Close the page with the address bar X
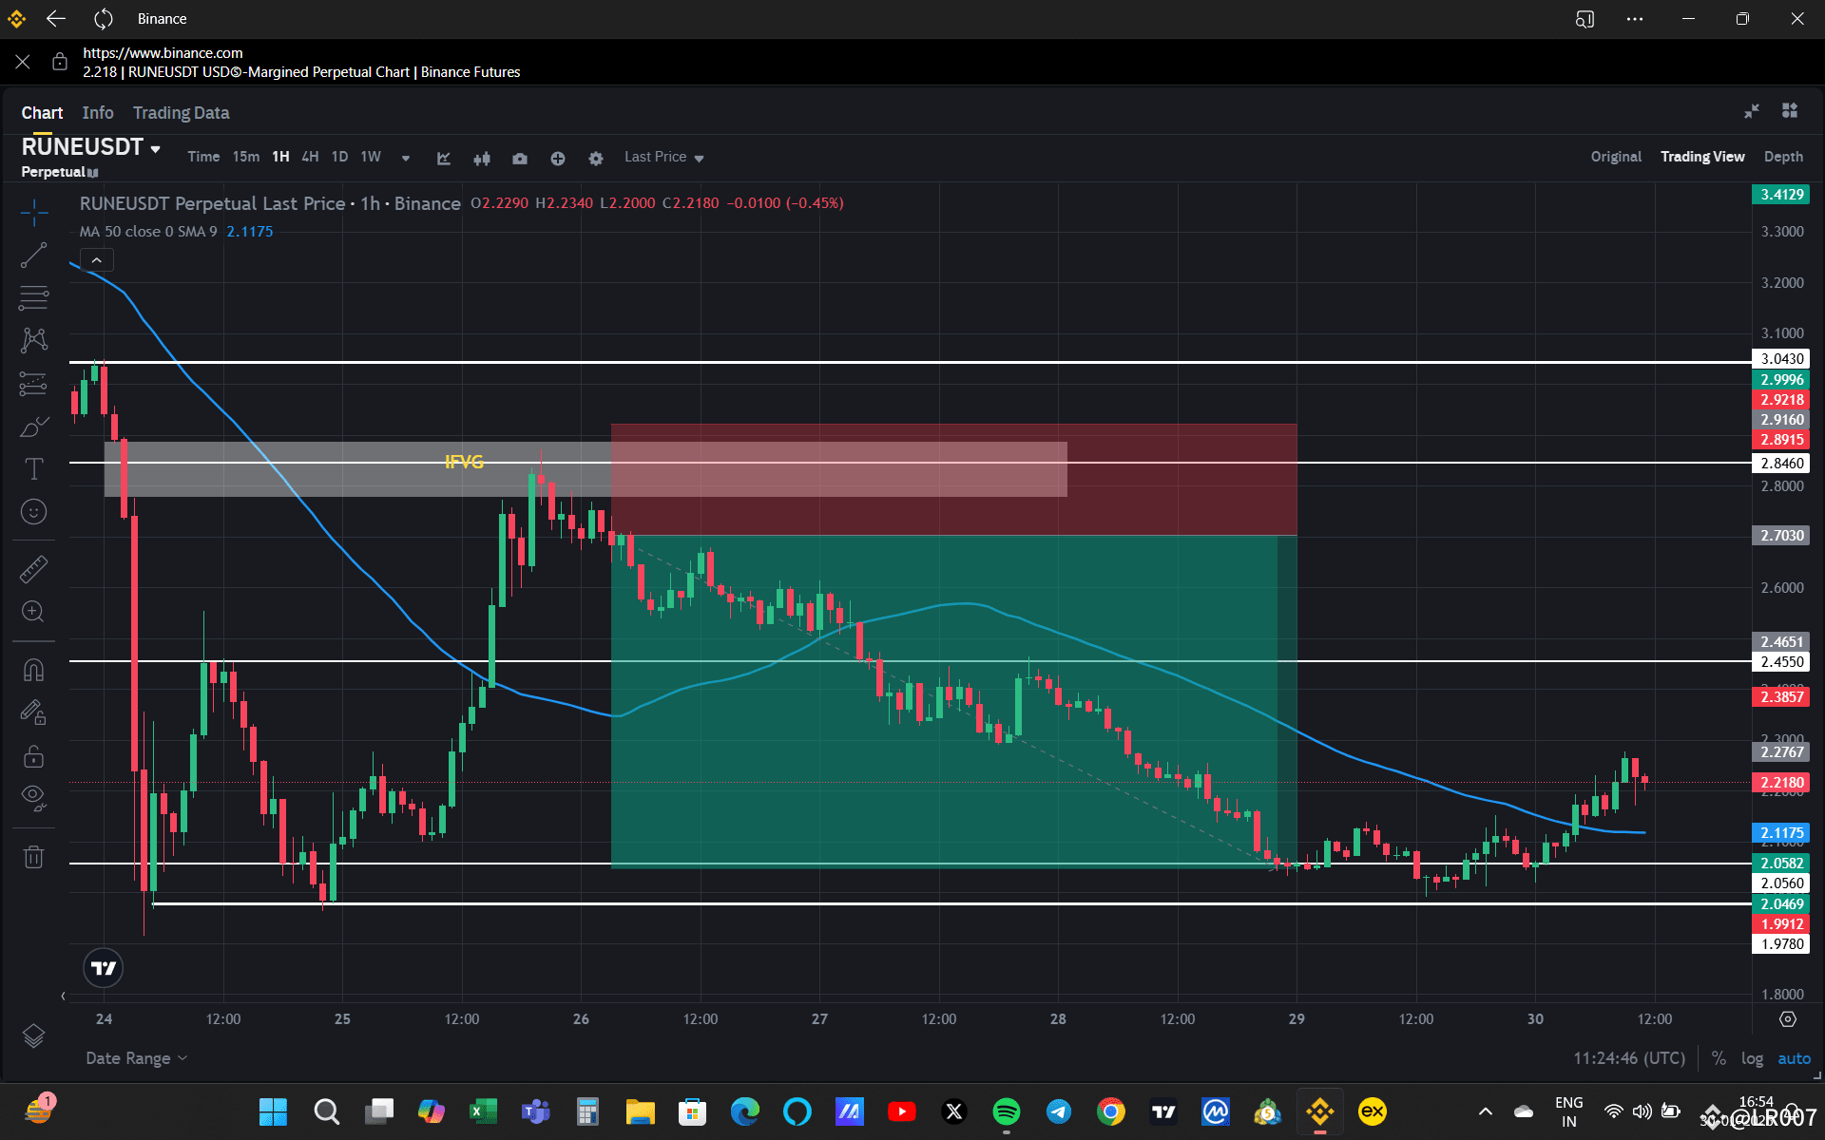This screenshot has height=1140, width=1825. (23, 62)
